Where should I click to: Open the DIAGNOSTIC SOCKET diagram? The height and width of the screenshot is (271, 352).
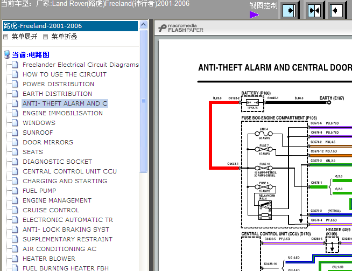point(57,162)
